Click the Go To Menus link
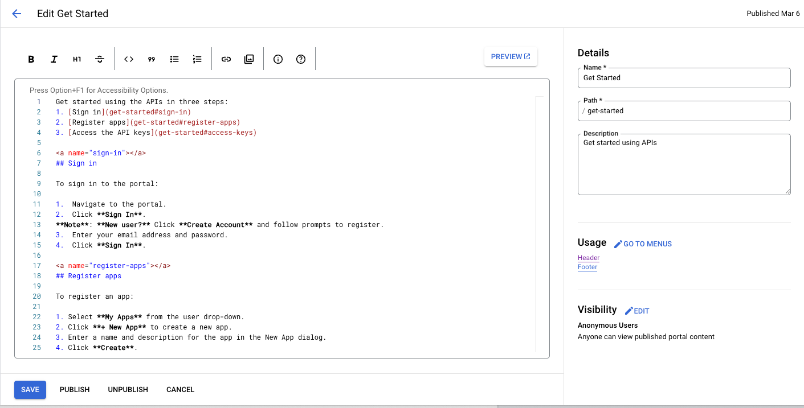Viewport: 804px width, 408px height. tap(643, 244)
